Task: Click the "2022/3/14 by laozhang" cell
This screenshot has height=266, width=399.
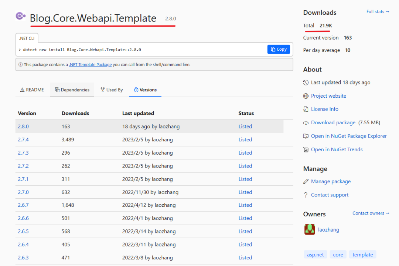Action: pos(149,231)
